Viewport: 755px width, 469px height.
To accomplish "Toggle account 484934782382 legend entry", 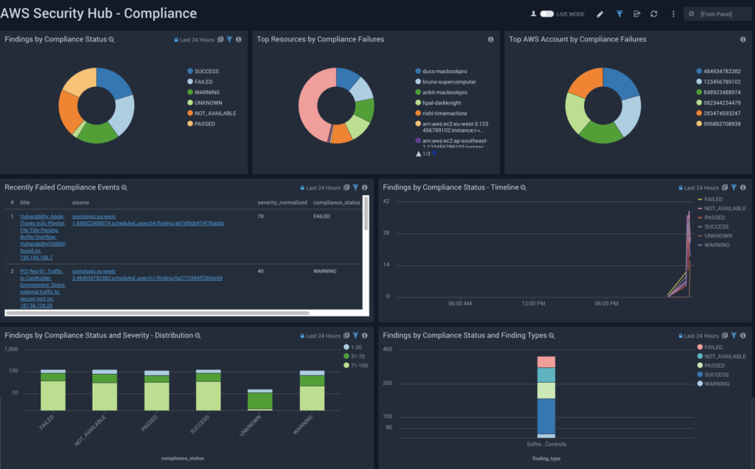I will point(718,72).
